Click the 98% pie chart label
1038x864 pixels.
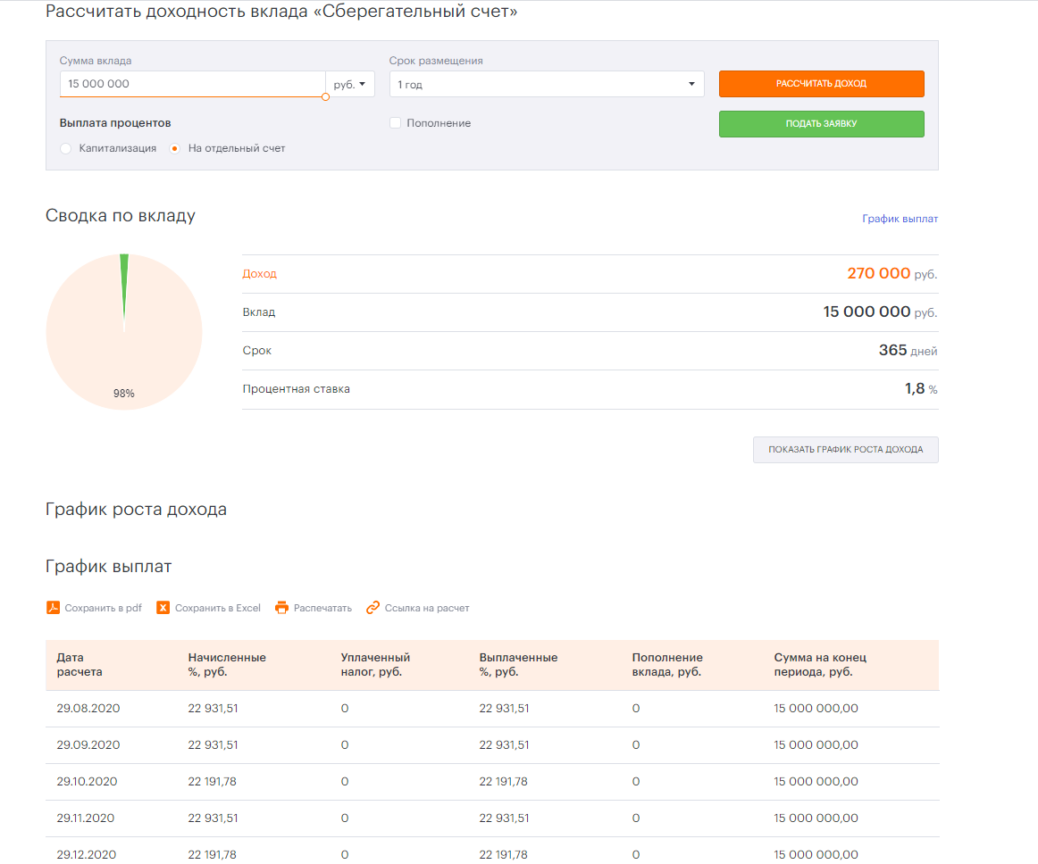(124, 394)
